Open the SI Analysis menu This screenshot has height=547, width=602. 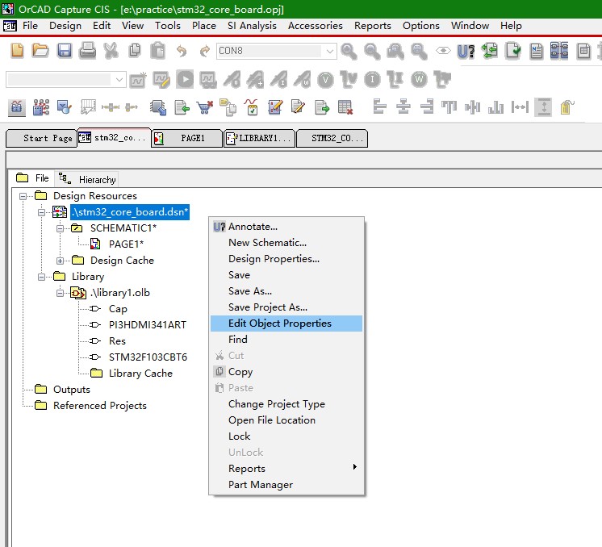pyautogui.click(x=252, y=26)
